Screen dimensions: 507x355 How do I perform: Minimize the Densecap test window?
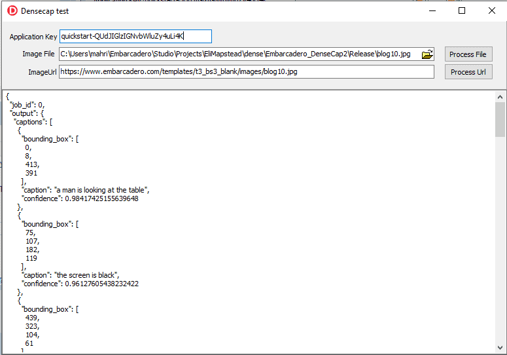point(432,10)
